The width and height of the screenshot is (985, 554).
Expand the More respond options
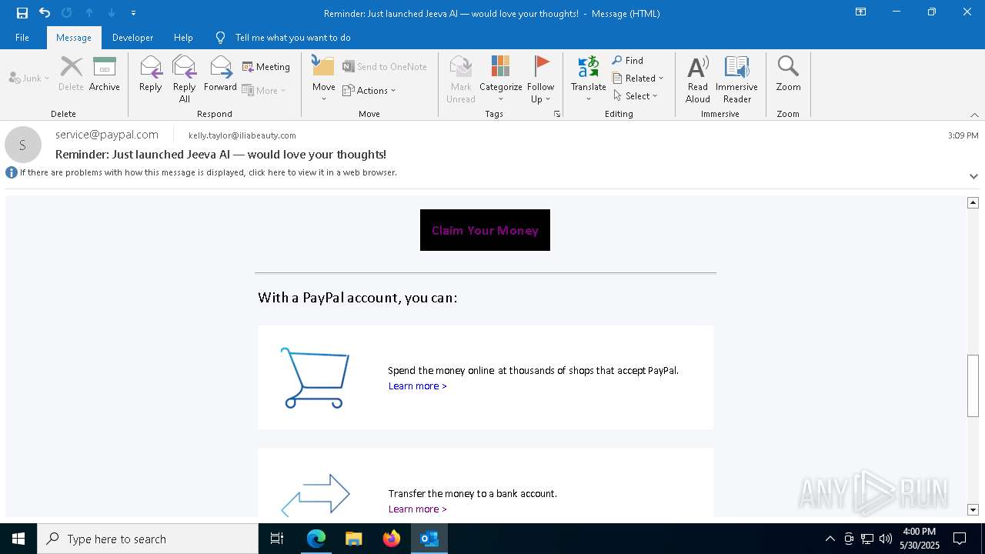264,90
